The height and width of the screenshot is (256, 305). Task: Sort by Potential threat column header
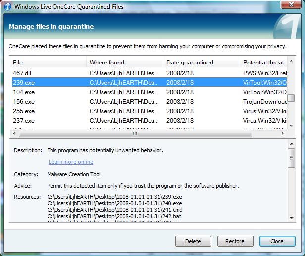tap(263, 63)
